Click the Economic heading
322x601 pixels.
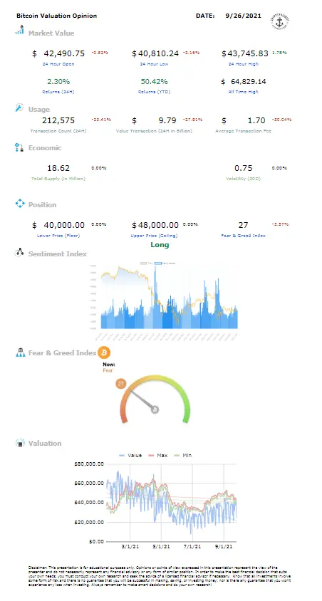[45, 147]
